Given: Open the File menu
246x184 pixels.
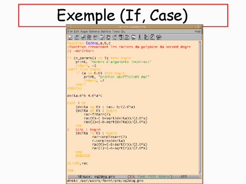Looking at the screenshot, I should 70,32.
